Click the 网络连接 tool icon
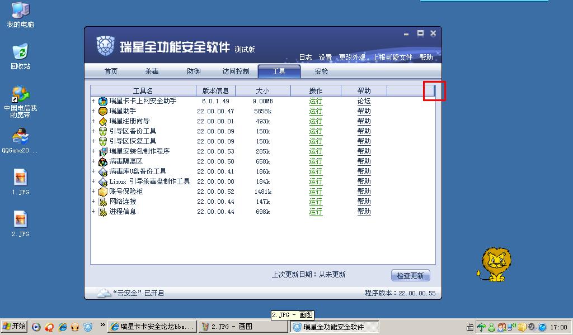 pyautogui.click(x=103, y=202)
